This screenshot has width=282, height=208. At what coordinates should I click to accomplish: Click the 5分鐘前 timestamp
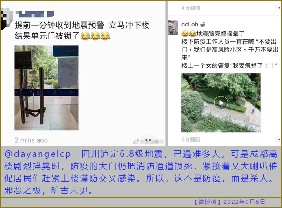191,139
